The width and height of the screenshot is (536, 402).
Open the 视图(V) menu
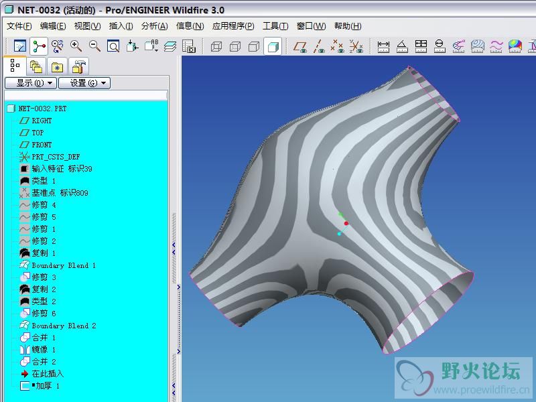[87, 26]
